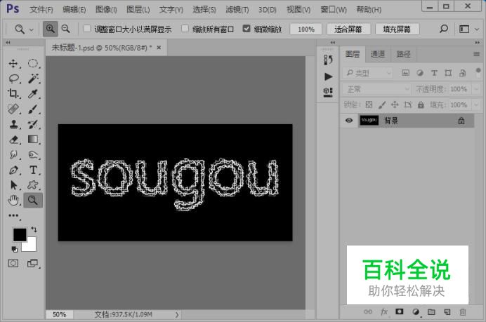Filter layers by adjustment layer icon
This screenshot has height=322, width=486.
click(x=420, y=73)
